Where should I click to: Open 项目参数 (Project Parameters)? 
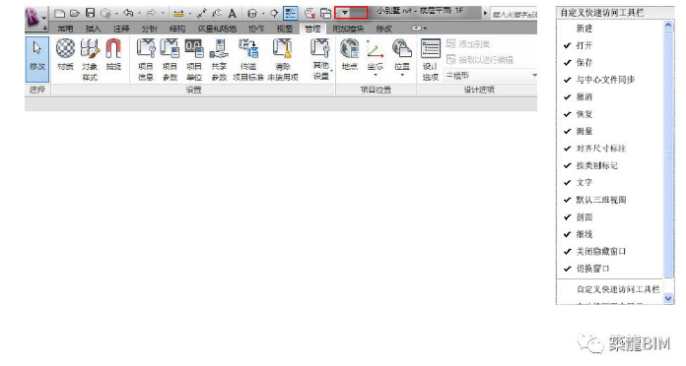pyautogui.click(x=170, y=59)
